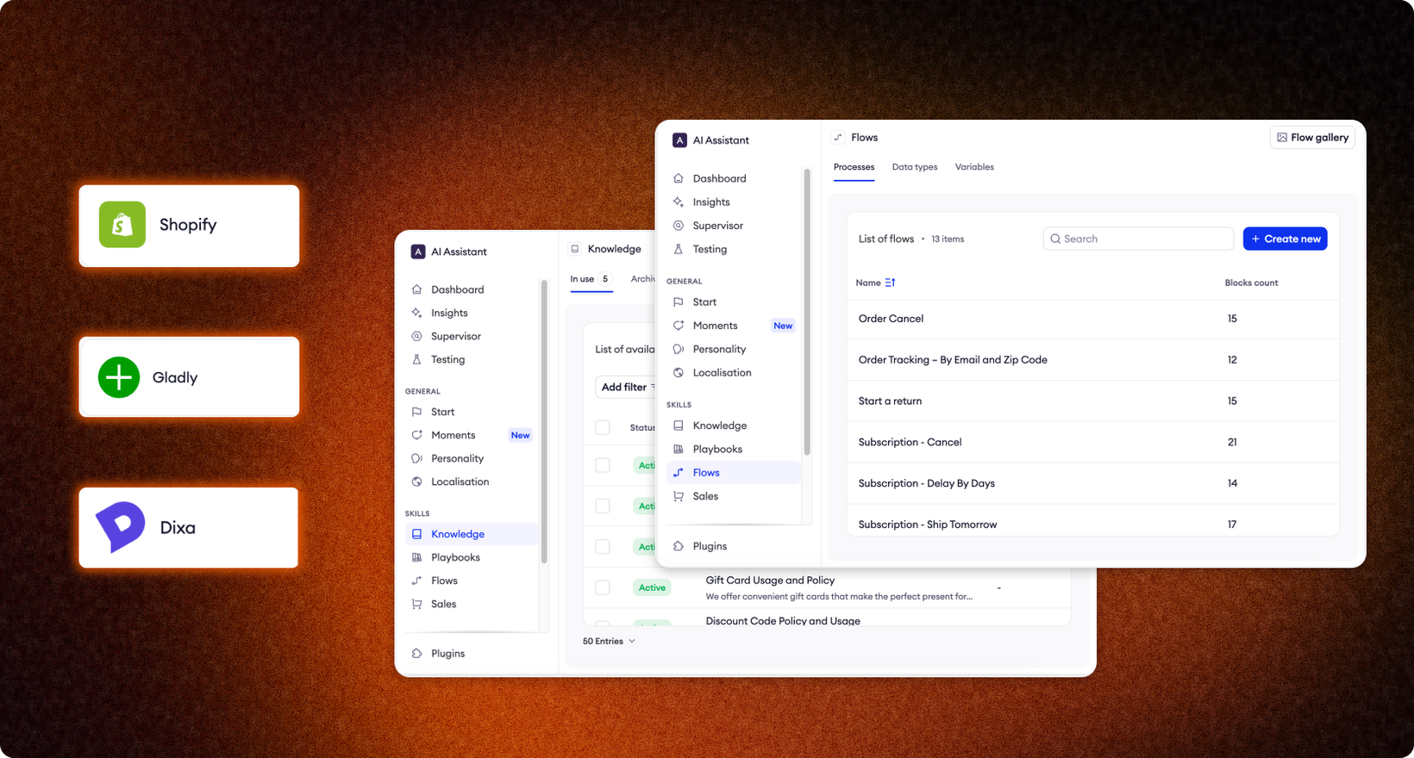Switch to the Variables tab

pyautogui.click(x=974, y=167)
